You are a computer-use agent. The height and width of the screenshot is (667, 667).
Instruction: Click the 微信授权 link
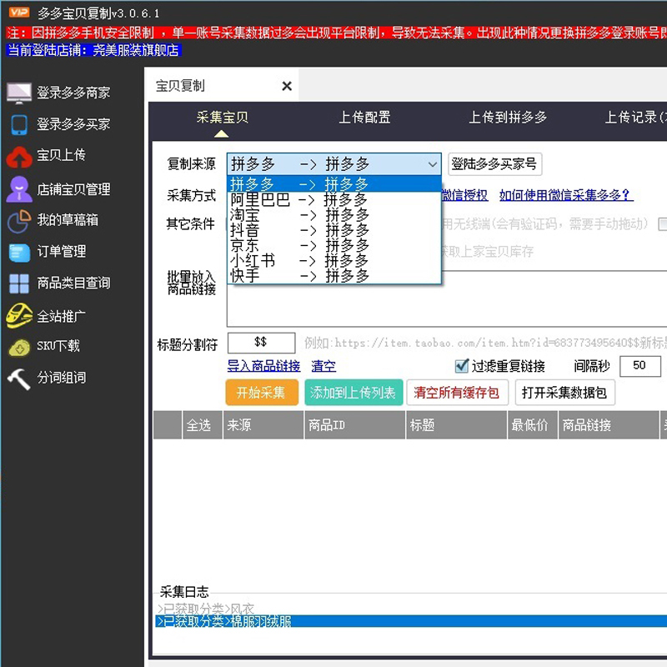coord(464,195)
